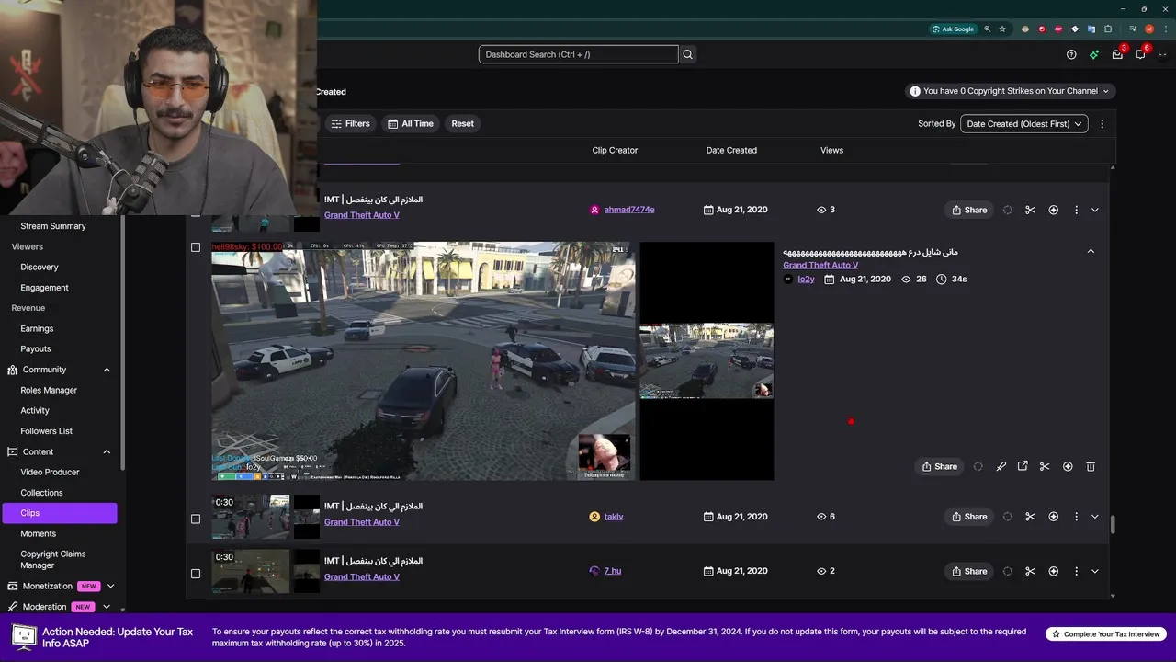
Task: Open Copyright Claims Manager in sidebar
Action: pyautogui.click(x=53, y=560)
